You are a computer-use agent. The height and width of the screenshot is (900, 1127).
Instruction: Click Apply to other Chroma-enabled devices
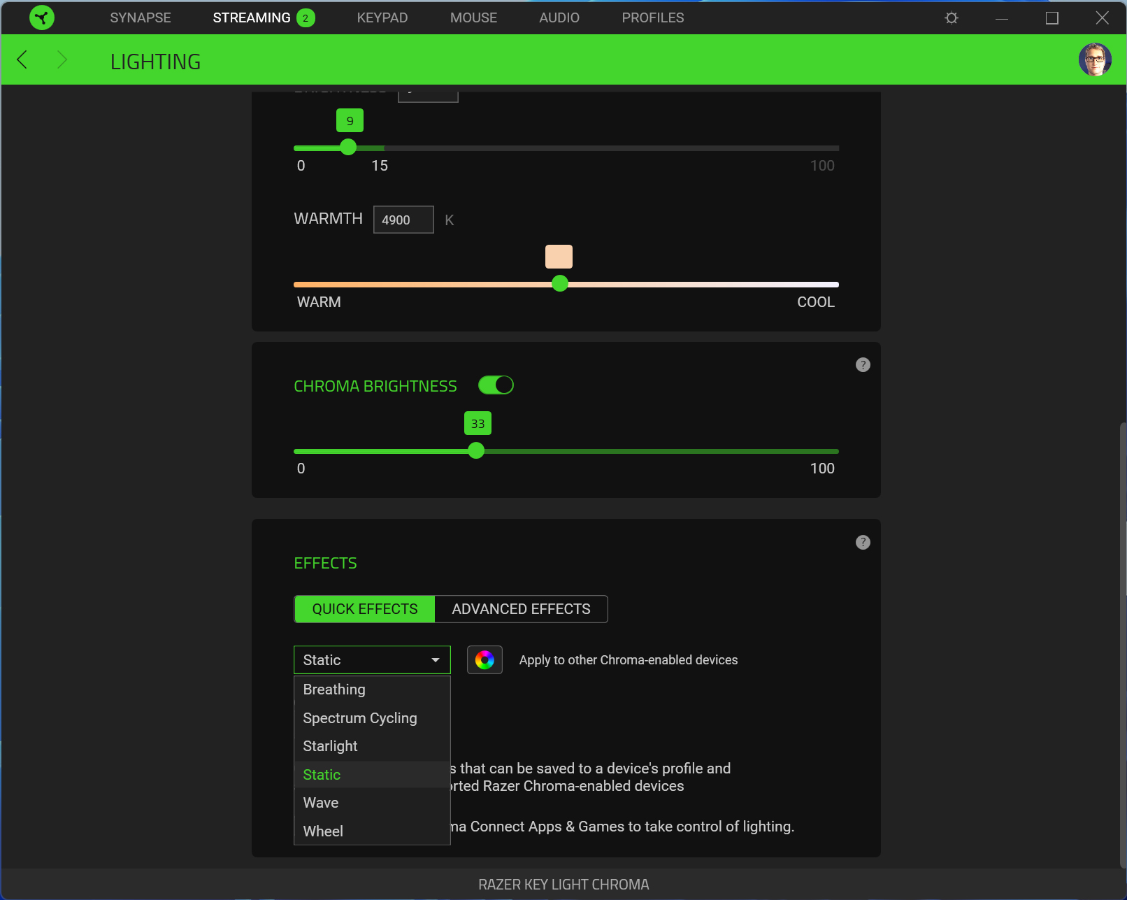[629, 660]
